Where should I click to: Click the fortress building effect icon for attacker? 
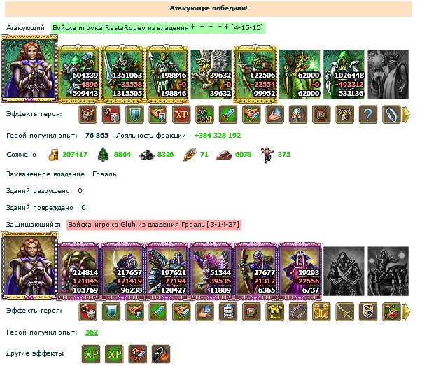(x=87, y=114)
